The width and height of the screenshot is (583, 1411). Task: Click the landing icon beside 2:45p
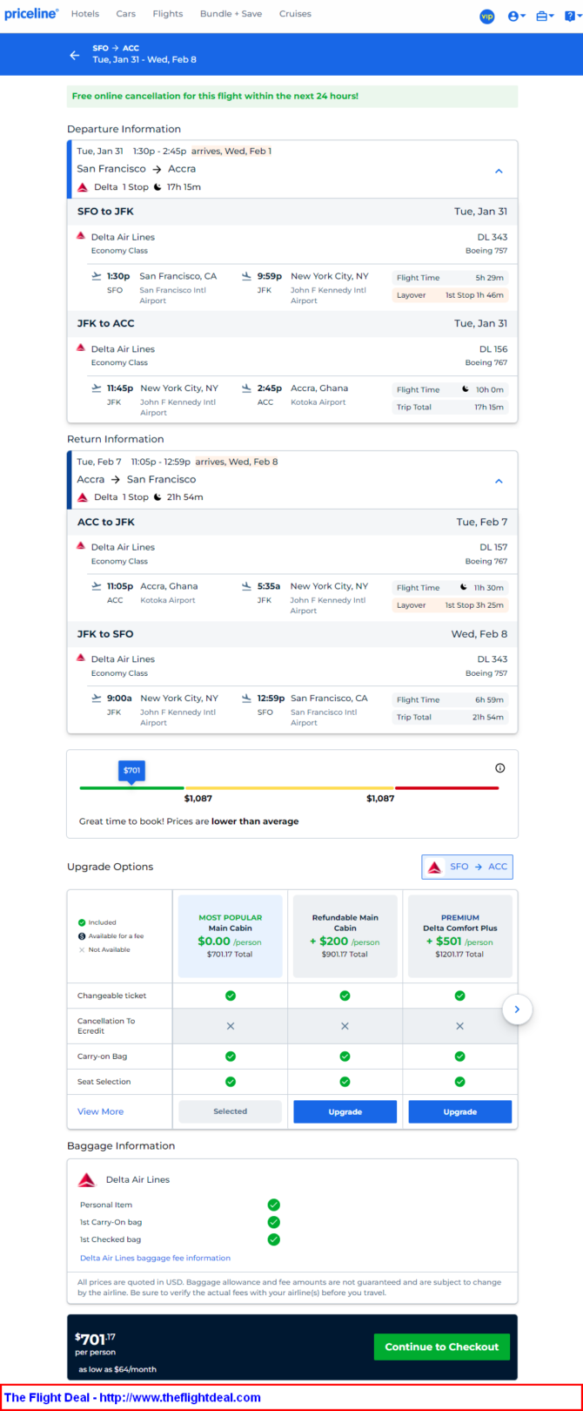click(247, 388)
